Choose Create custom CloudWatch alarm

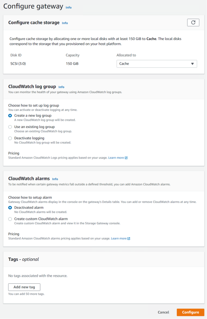pos(10,219)
